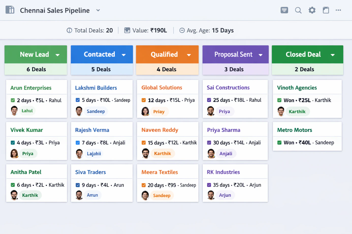This screenshot has width=352, height=234.
Task: Click the Arjun tag on RK Industries card
Action: pos(225,195)
